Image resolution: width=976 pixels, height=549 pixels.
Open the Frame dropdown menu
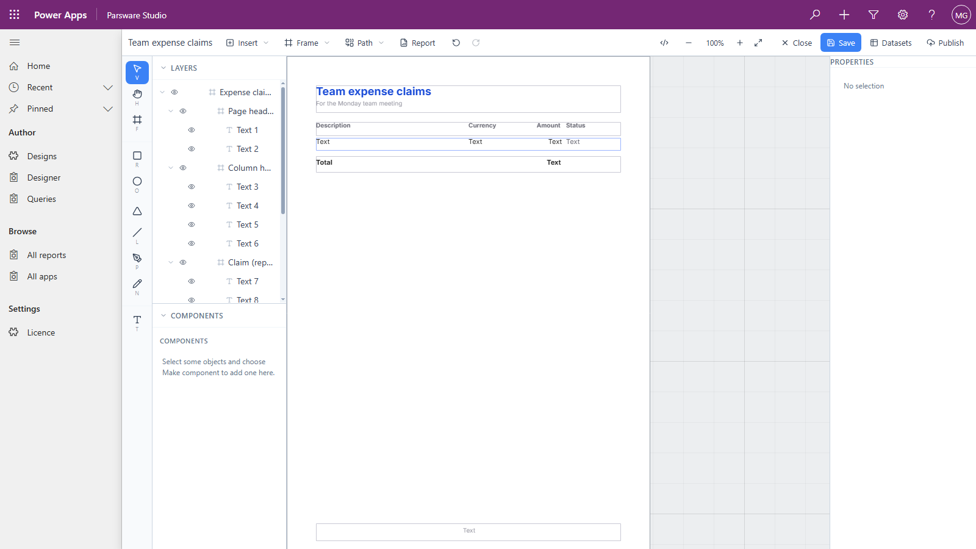(x=307, y=43)
